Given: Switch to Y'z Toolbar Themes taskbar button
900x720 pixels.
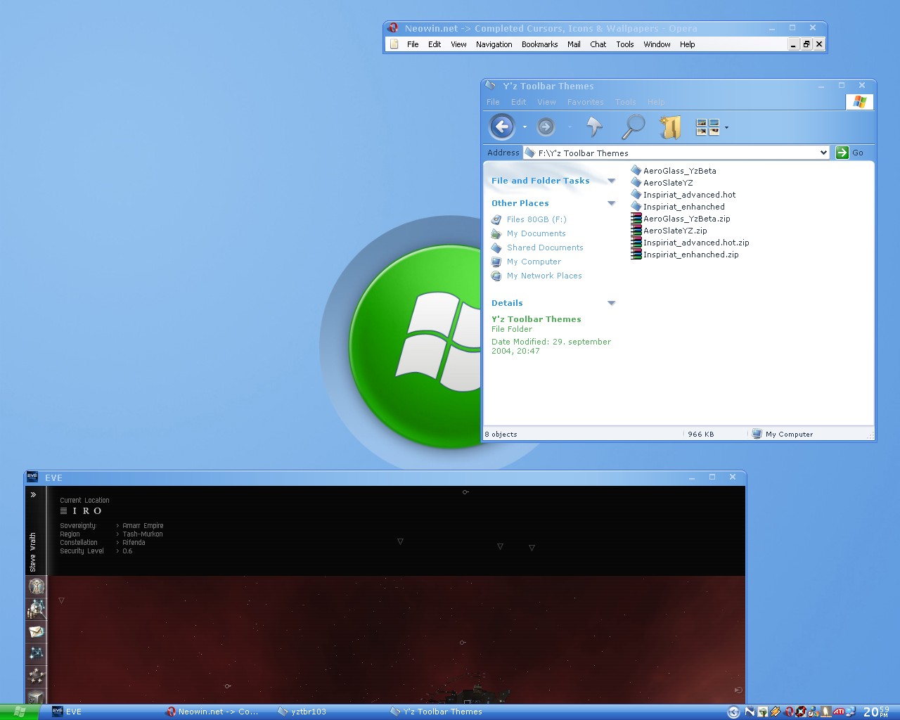Looking at the screenshot, I should tap(442, 712).
